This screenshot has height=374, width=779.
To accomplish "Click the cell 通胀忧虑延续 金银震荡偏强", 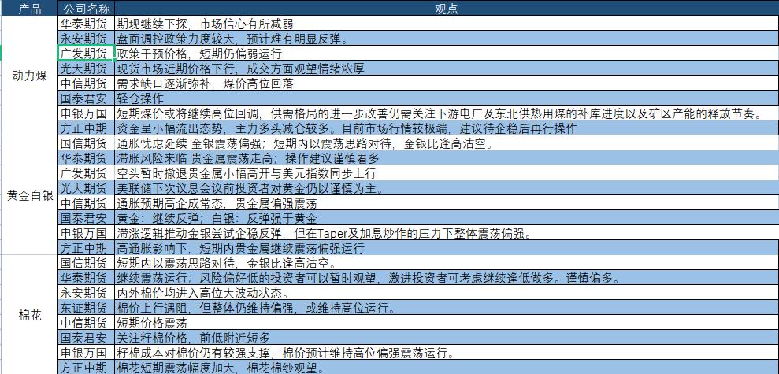I will point(447,143).
